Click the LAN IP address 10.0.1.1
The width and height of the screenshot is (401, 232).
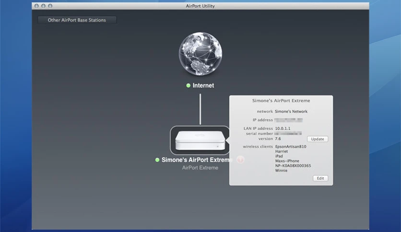283,128
